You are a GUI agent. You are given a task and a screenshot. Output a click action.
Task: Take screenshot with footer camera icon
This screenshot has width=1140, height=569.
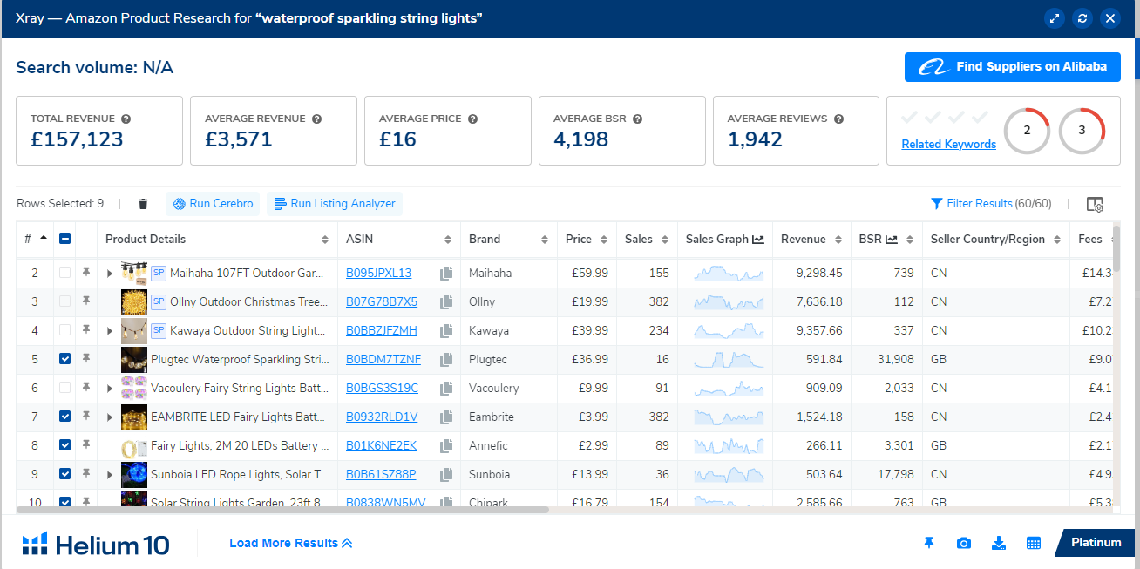coord(963,543)
